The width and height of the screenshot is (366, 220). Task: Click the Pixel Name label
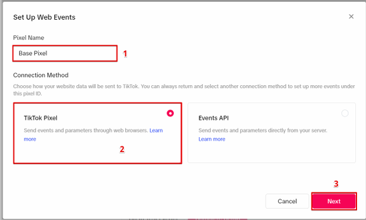(x=29, y=38)
